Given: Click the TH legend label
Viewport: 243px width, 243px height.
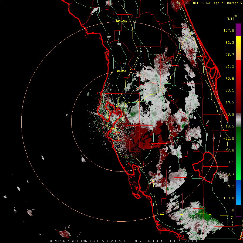Looking at the screenshot, I should (232, 210).
